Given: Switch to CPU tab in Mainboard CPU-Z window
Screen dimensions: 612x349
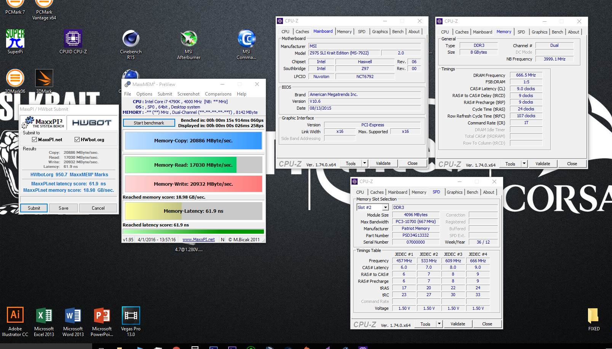Looking at the screenshot, I should [x=285, y=32].
